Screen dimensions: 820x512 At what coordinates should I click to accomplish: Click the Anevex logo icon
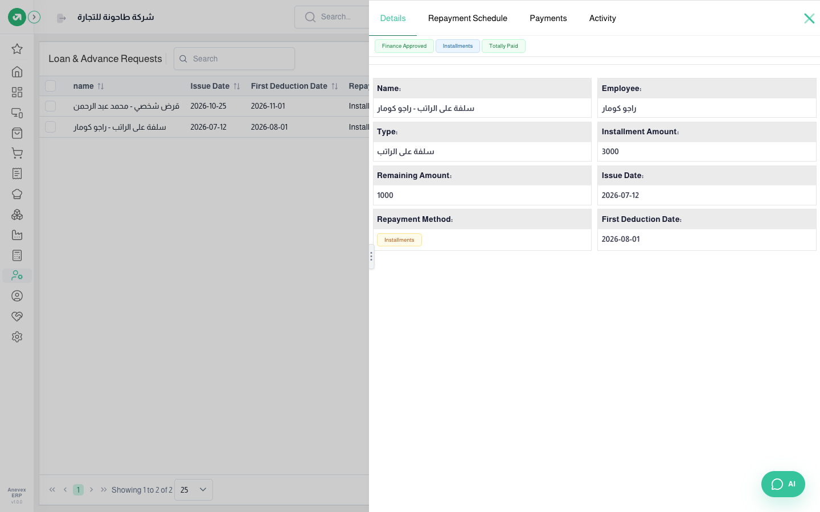tap(17, 17)
